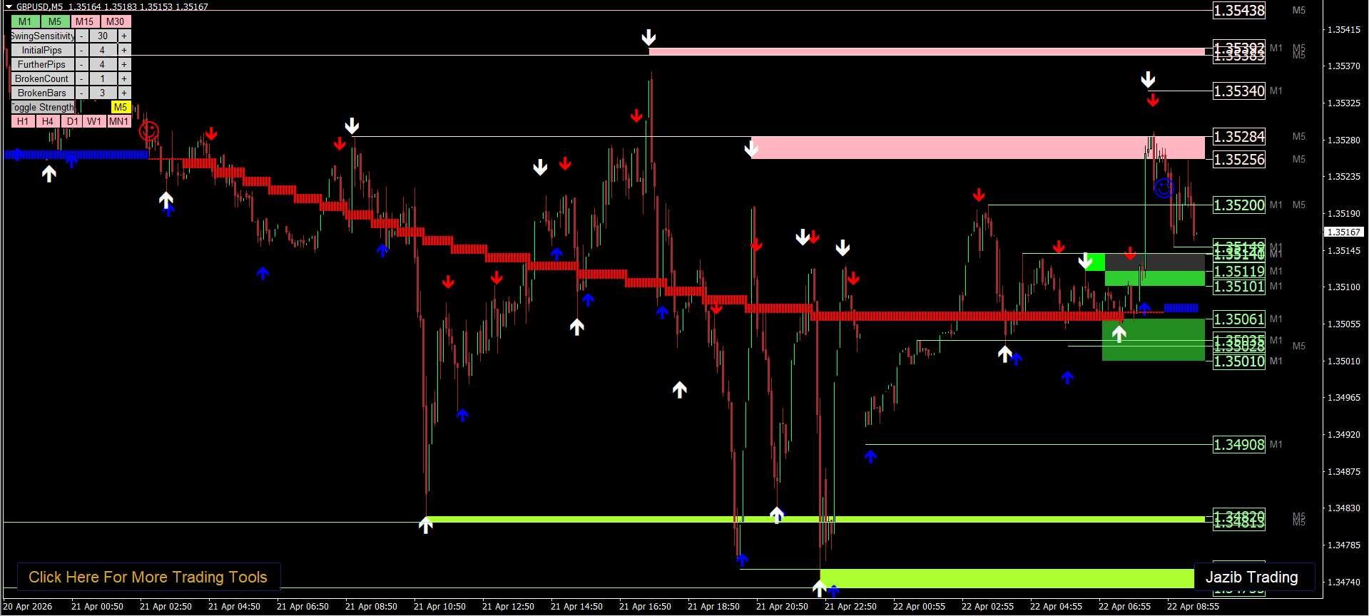The height and width of the screenshot is (616, 1369).
Task: Click the SwingSensitivity value field showing 30
Action: pos(103,36)
